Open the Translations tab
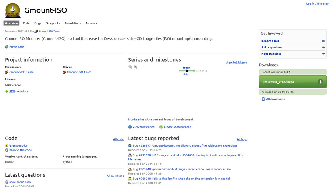Image resolution: width=333 pixels, height=187 pixels. (73, 23)
